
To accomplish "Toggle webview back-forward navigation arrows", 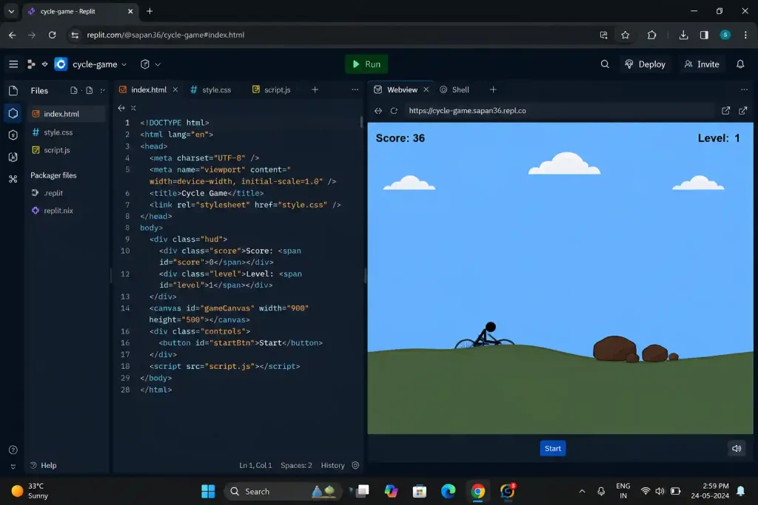I will pyautogui.click(x=378, y=111).
